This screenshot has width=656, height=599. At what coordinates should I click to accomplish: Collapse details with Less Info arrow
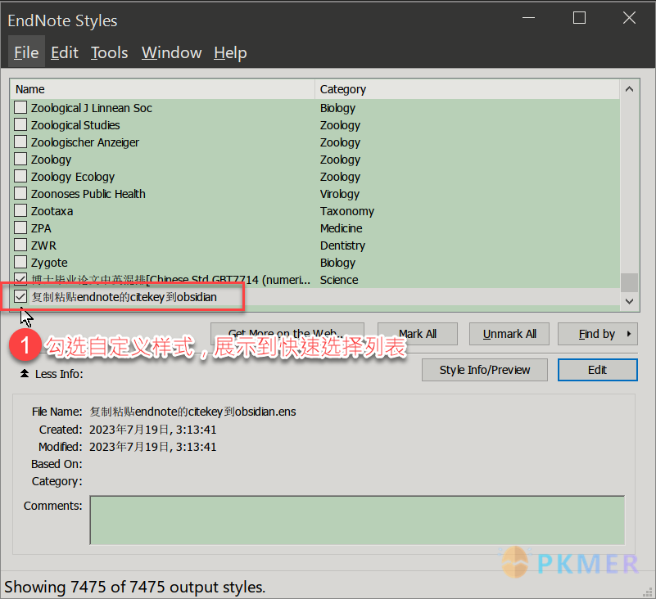click(x=25, y=373)
